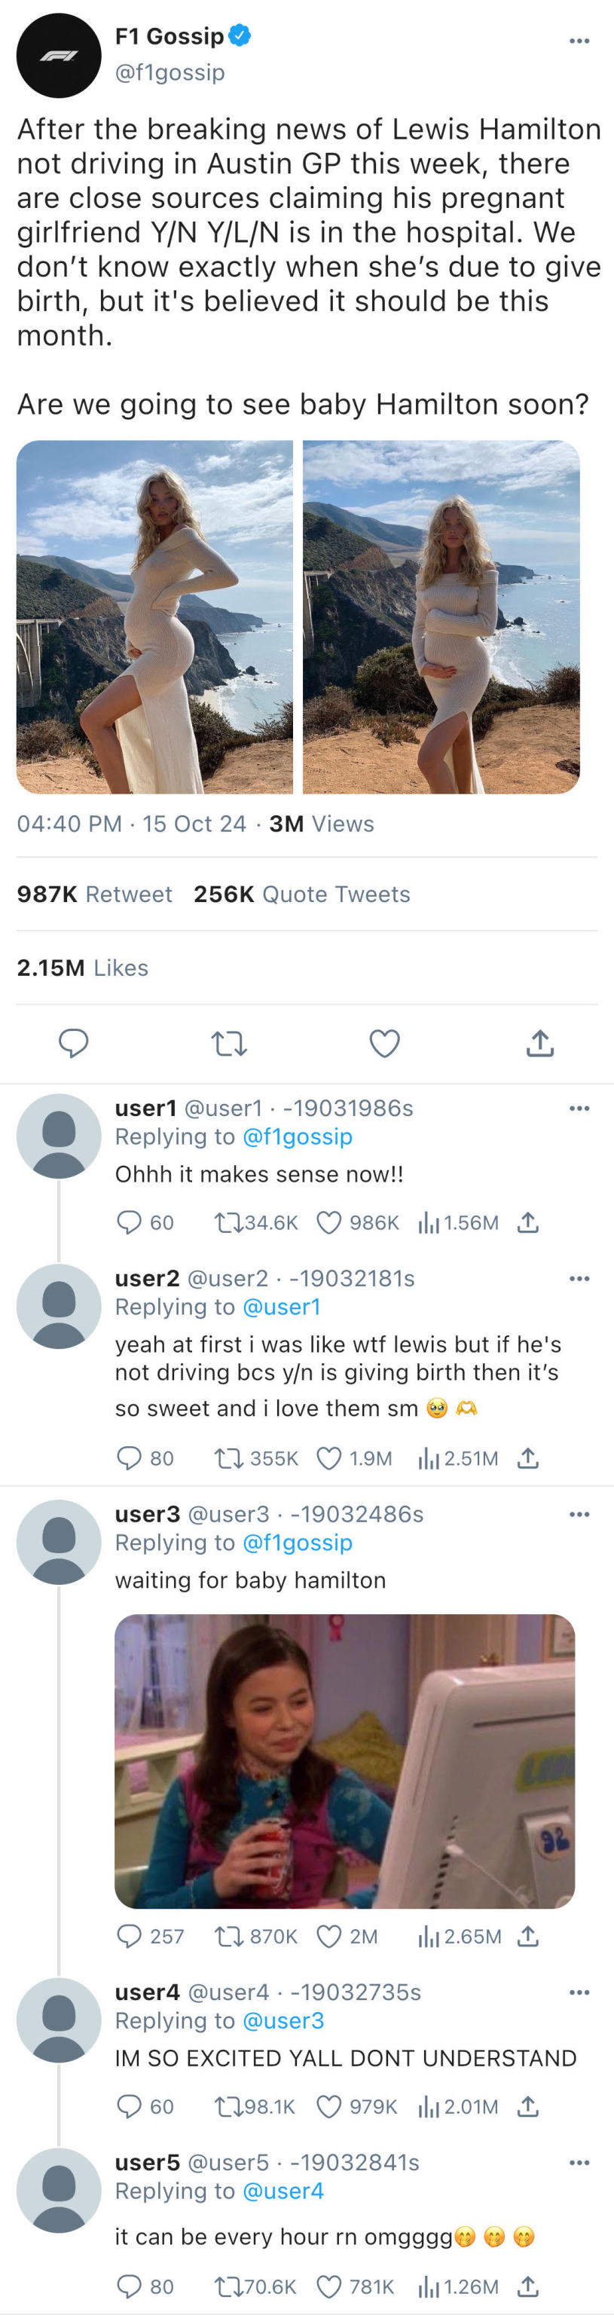This screenshot has width=614, height=2315.
Task: Share the main F1 Gossip tweet
Action: point(539,1044)
